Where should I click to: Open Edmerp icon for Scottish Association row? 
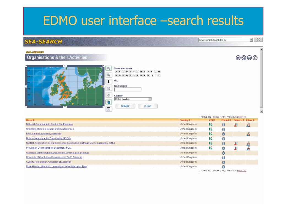[236, 143]
